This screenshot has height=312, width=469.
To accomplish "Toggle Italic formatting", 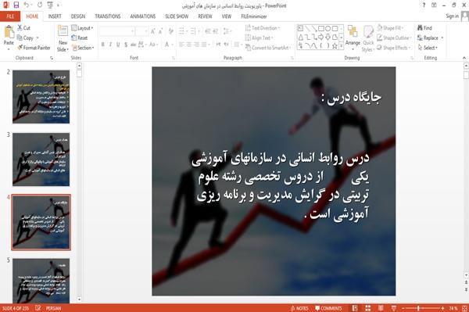I will [x=110, y=45].
